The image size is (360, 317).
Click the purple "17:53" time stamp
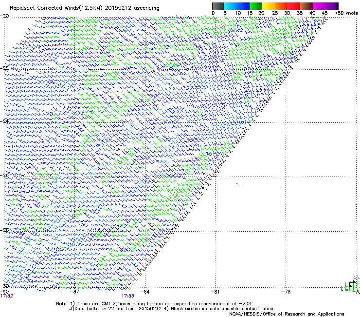click(127, 296)
